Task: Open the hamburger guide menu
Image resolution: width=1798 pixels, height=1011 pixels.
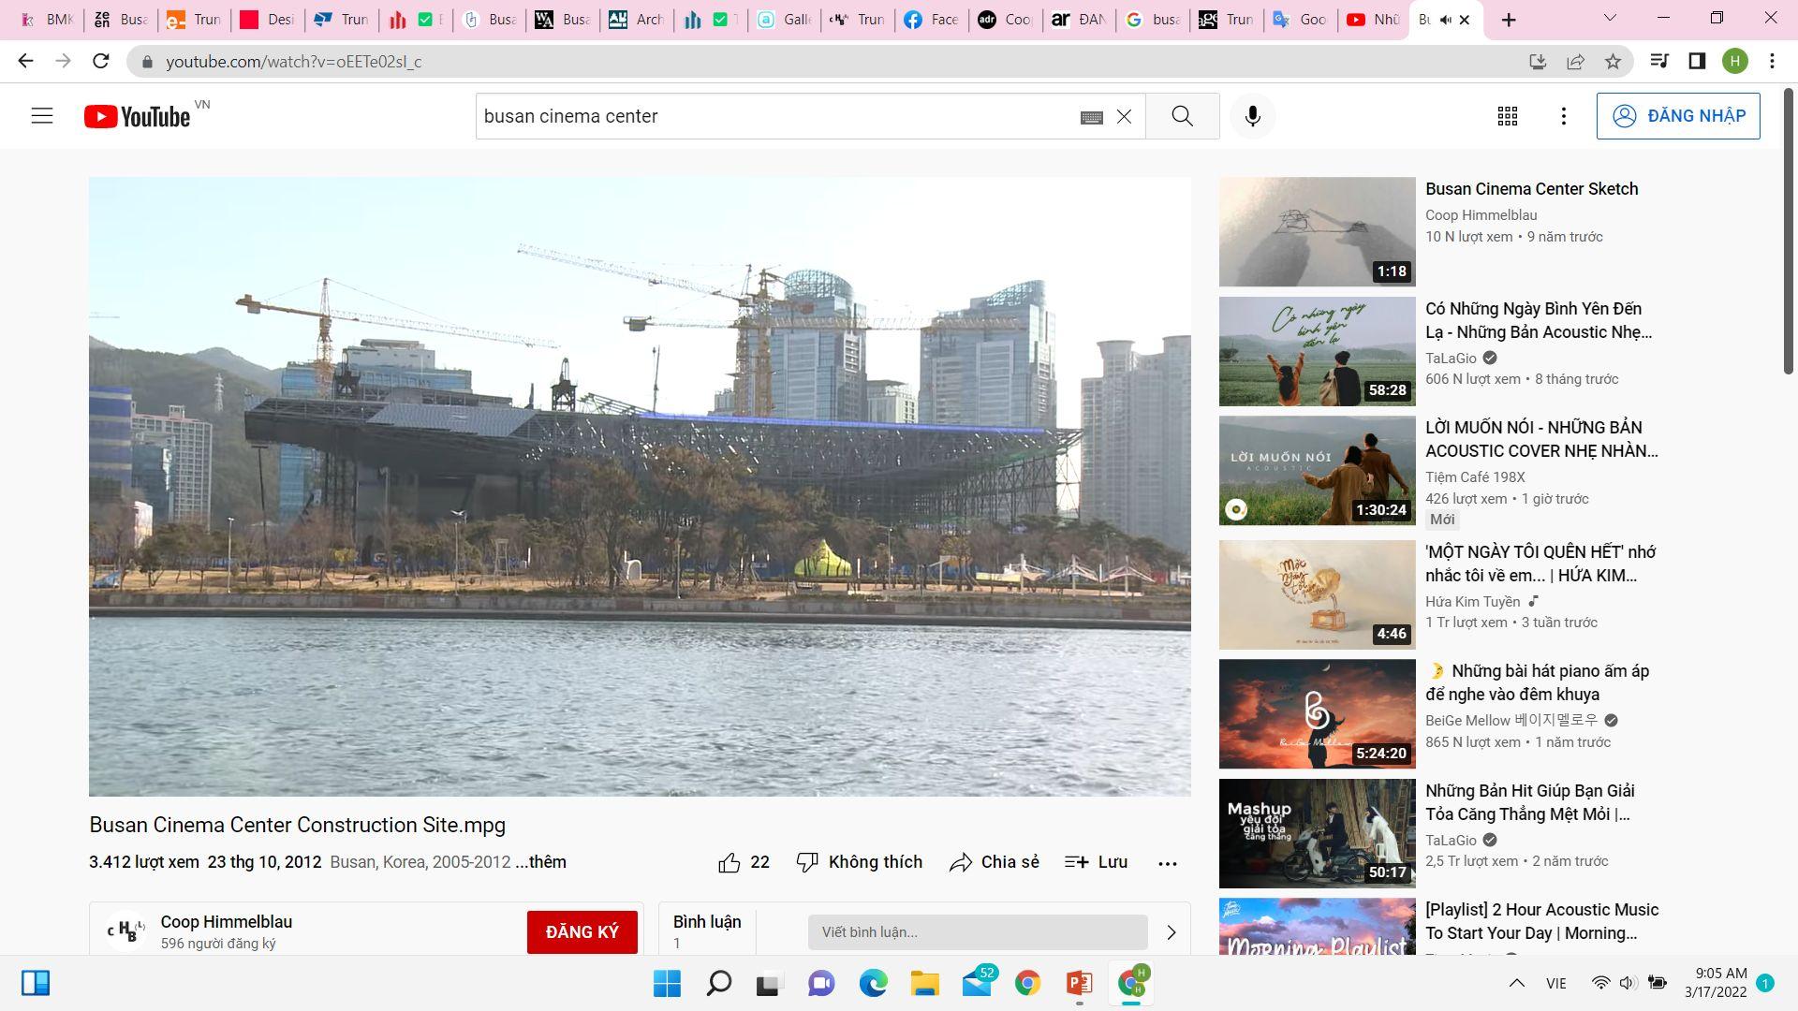Action: (42, 116)
